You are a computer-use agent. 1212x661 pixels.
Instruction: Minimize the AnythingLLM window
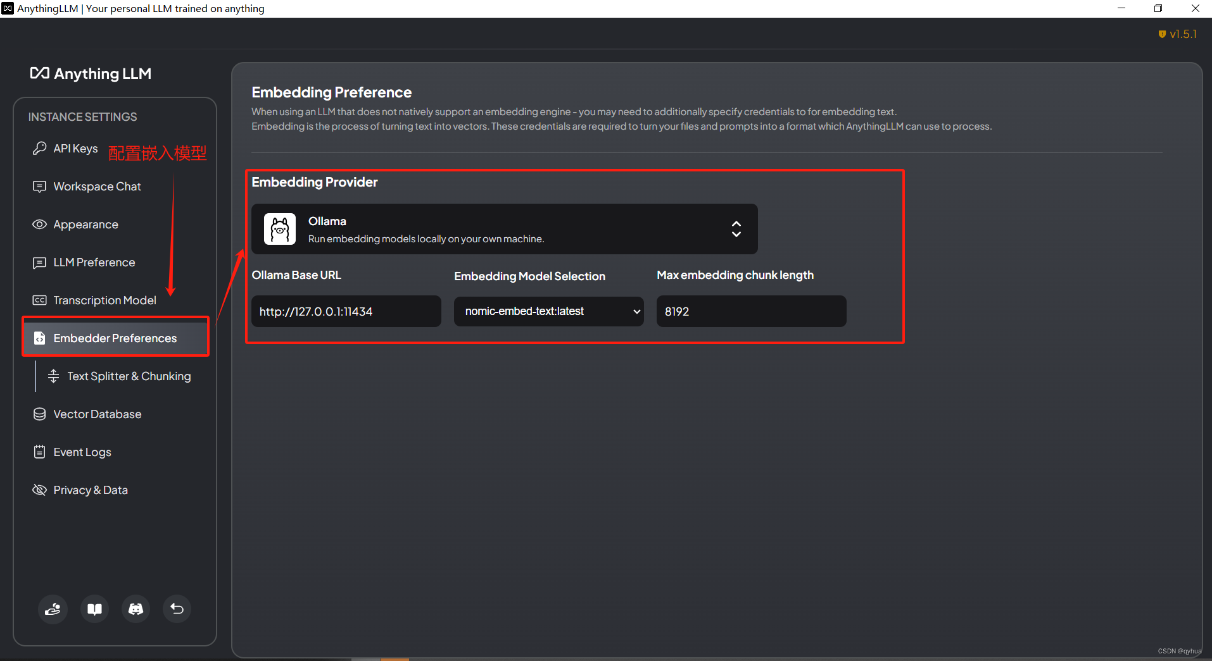point(1121,8)
